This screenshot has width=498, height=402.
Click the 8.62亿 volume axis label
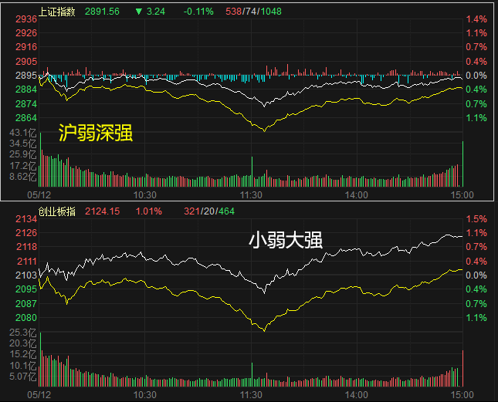pyautogui.click(x=23, y=177)
